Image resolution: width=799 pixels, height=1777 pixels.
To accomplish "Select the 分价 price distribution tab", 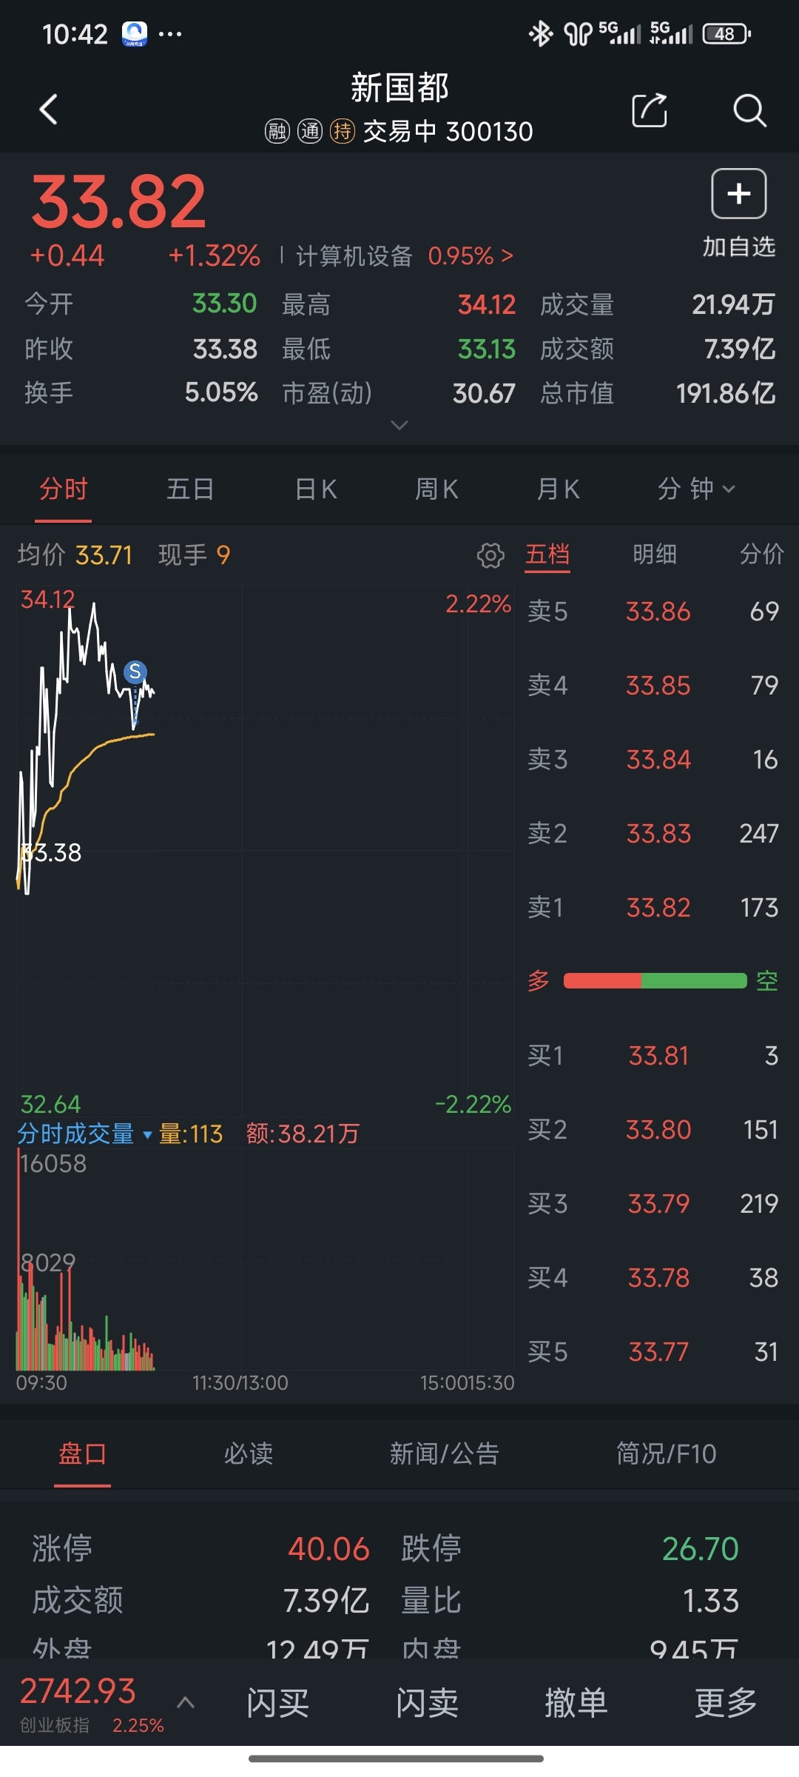I will 761,554.
